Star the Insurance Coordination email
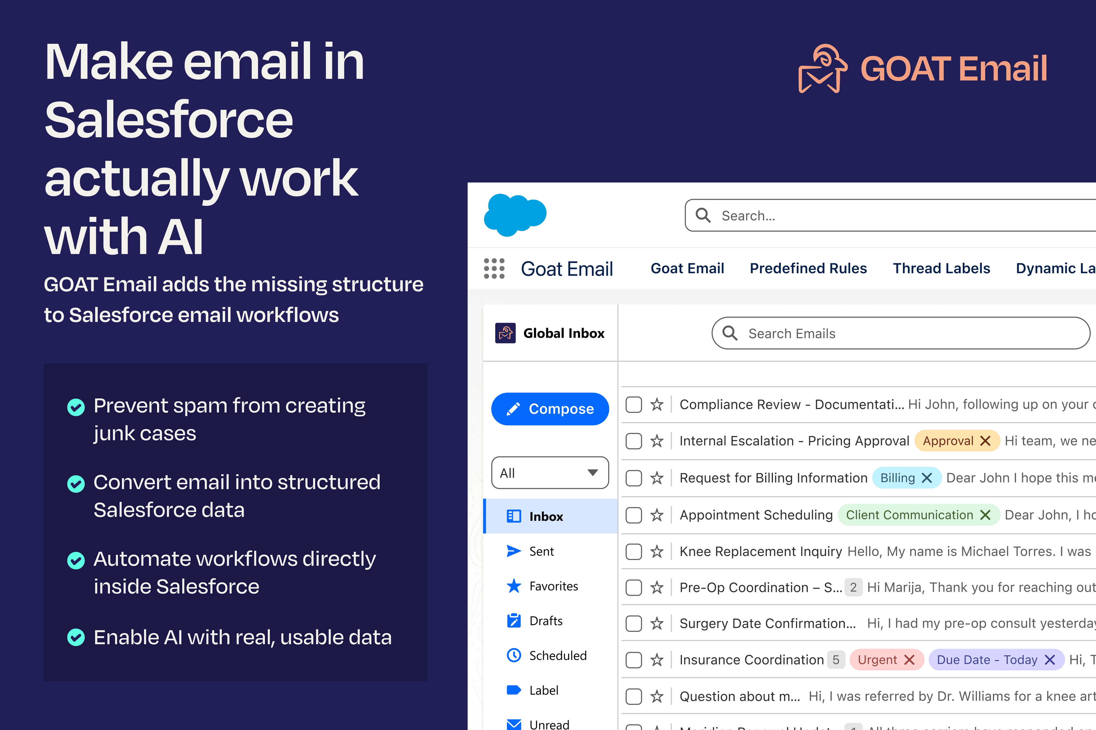This screenshot has width=1096, height=730. pyautogui.click(x=657, y=660)
